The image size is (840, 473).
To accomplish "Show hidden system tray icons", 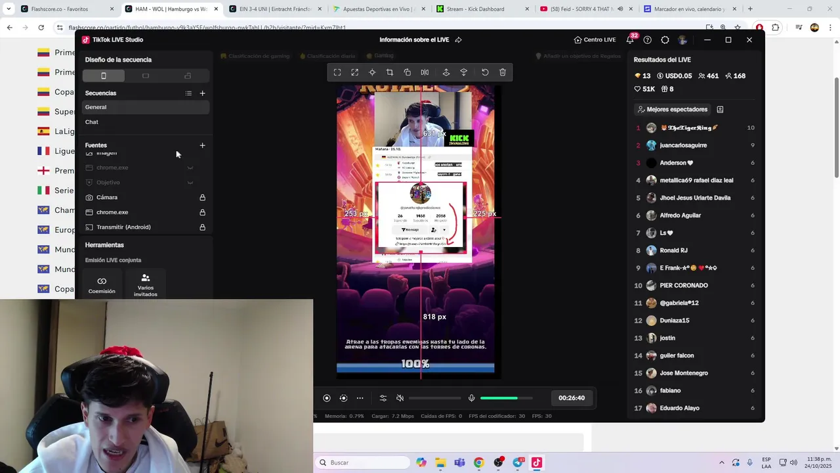I will pos(722,462).
